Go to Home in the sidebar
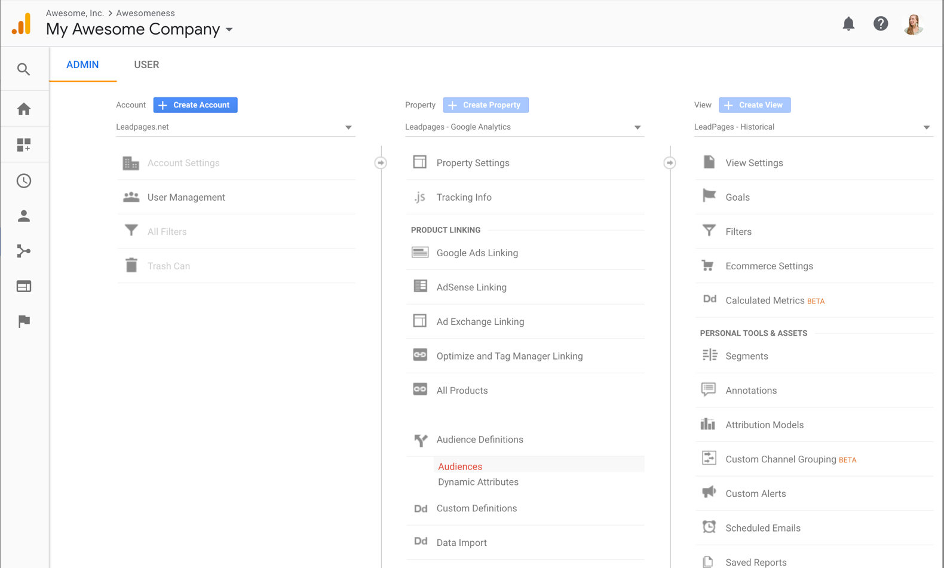The image size is (944, 568). coord(24,109)
